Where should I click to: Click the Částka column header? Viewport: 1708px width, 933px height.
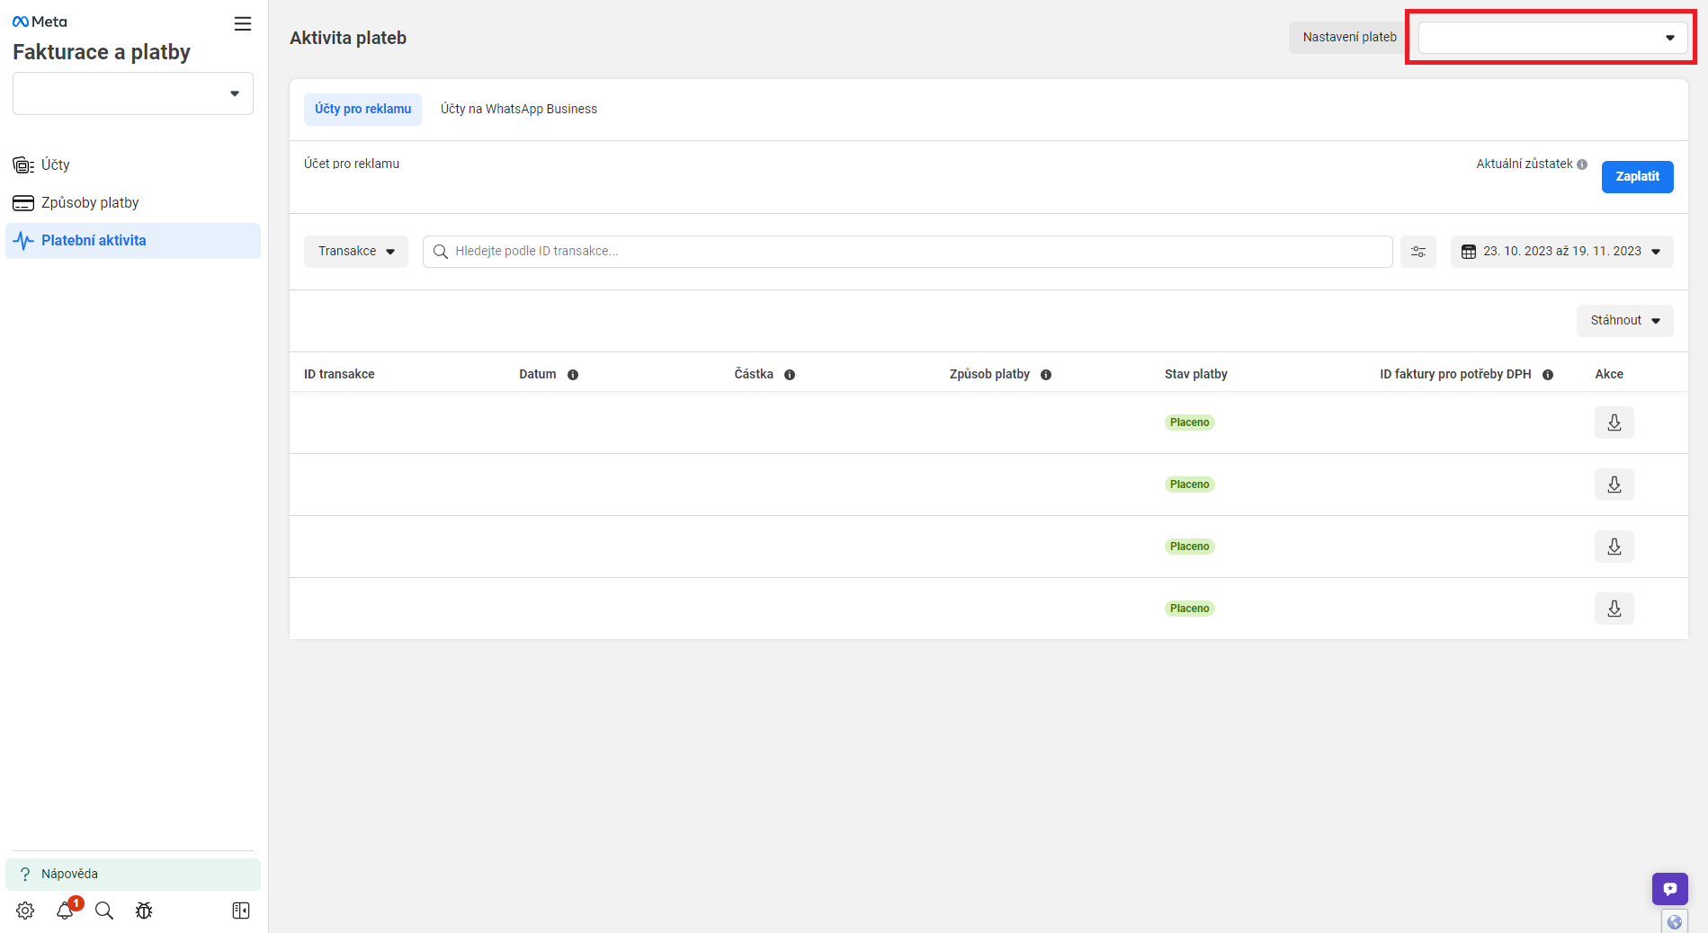click(754, 374)
